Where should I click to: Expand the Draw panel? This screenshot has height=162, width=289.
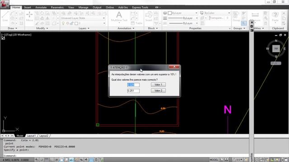tap(12, 28)
